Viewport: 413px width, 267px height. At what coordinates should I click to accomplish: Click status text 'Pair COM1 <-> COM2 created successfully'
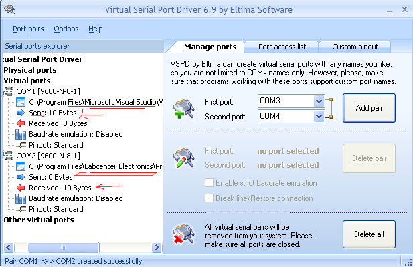[x=73, y=261]
